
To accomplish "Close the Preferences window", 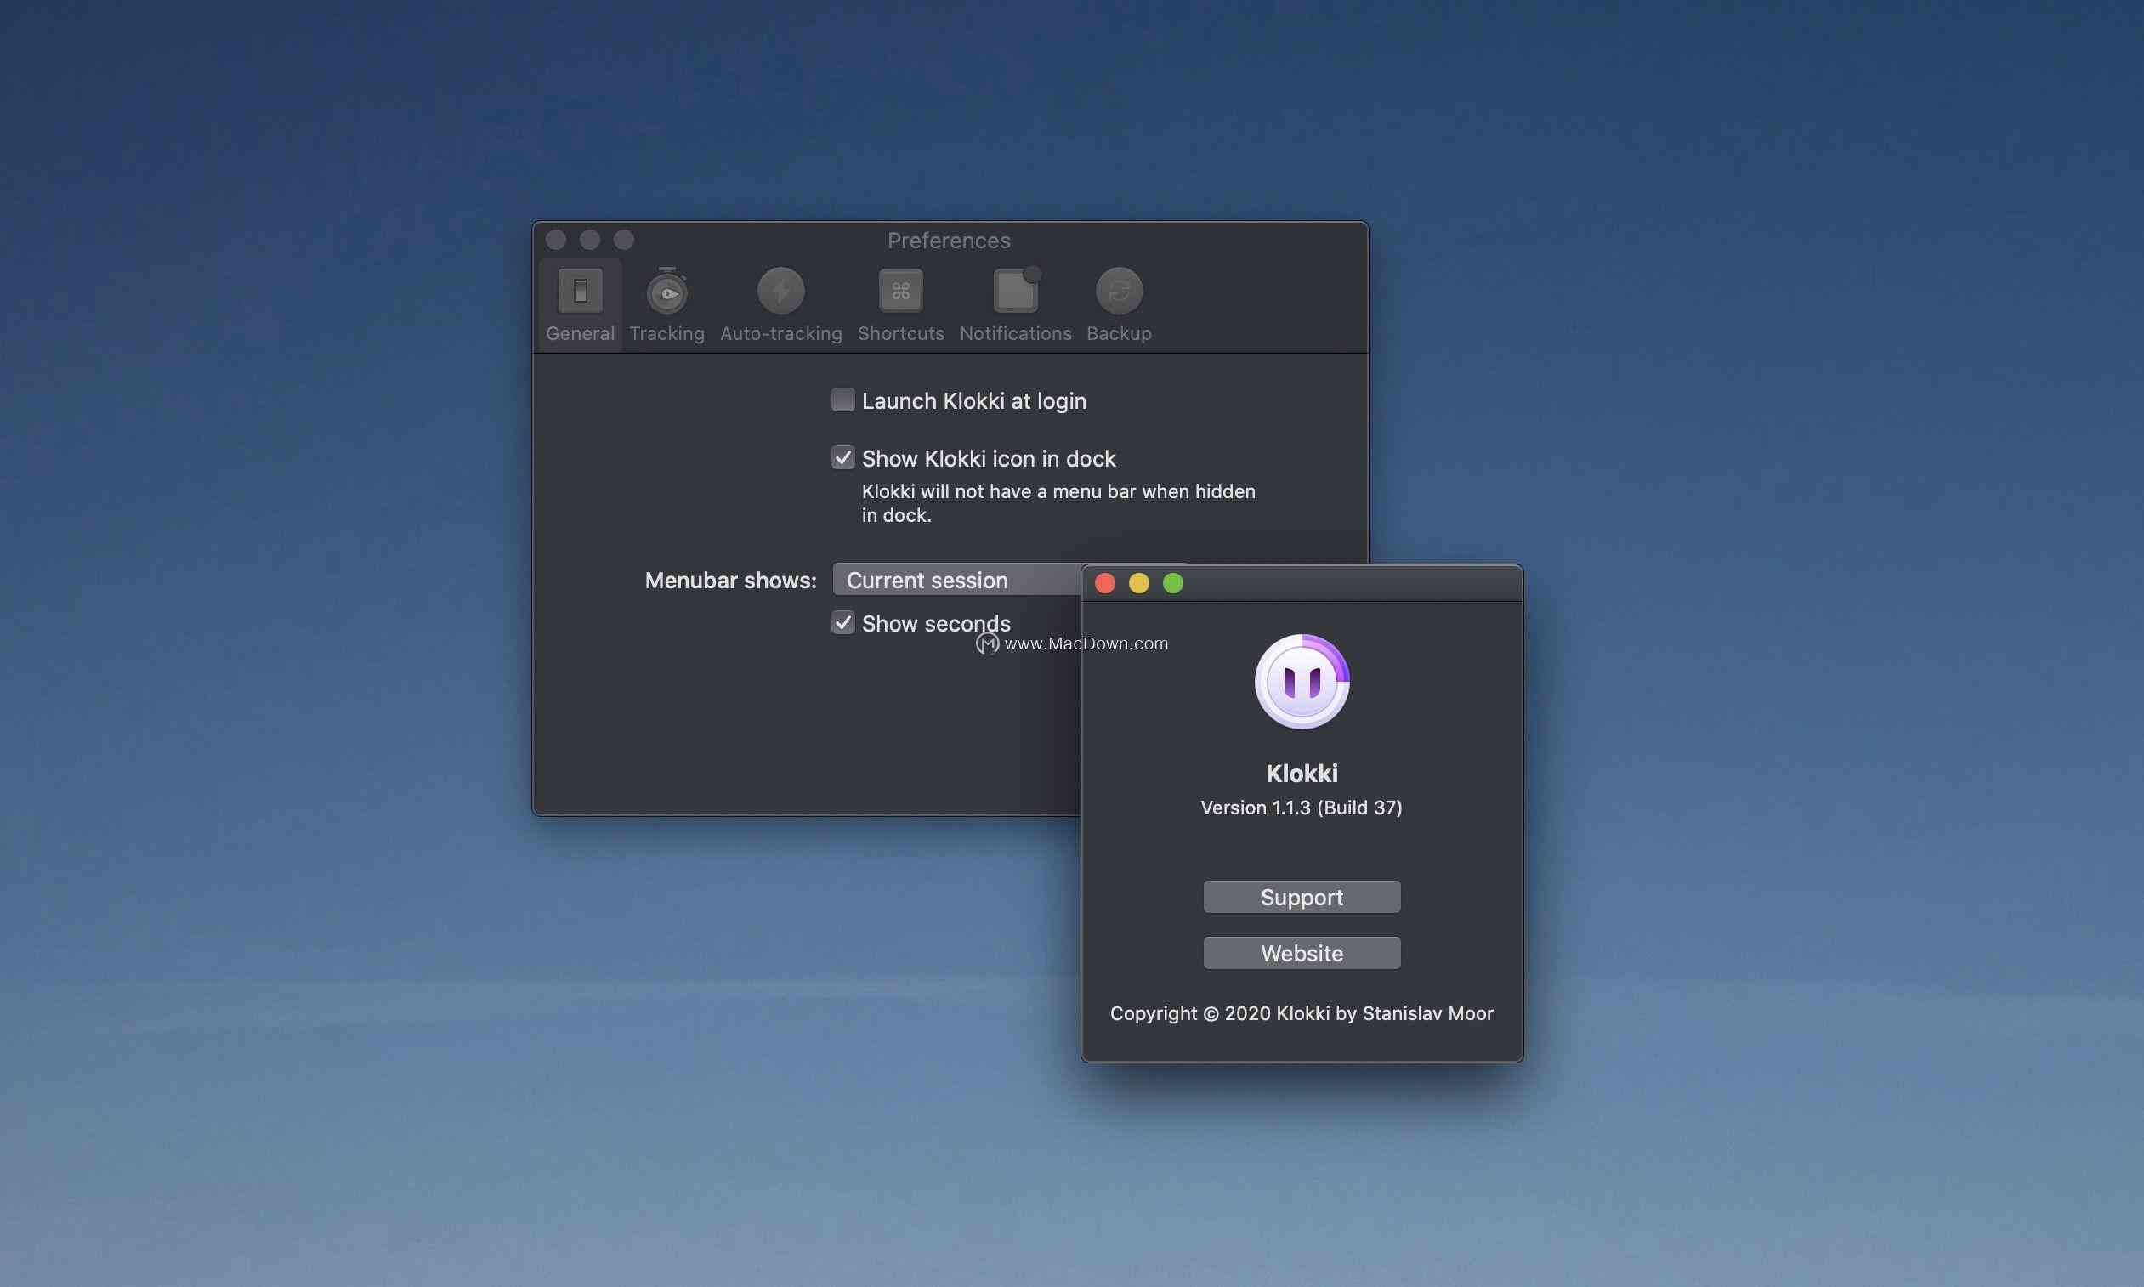I will [x=556, y=240].
